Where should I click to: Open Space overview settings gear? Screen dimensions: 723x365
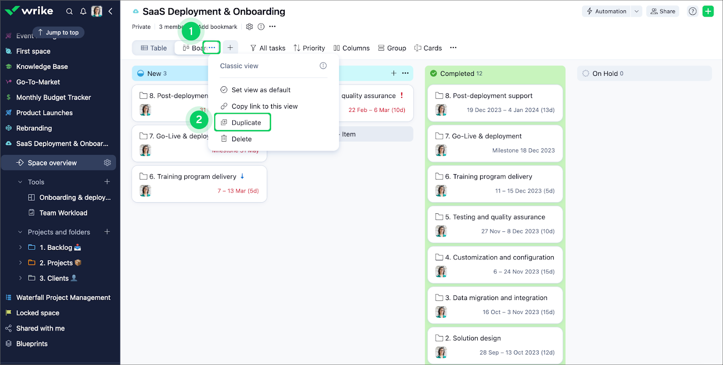pyautogui.click(x=107, y=163)
